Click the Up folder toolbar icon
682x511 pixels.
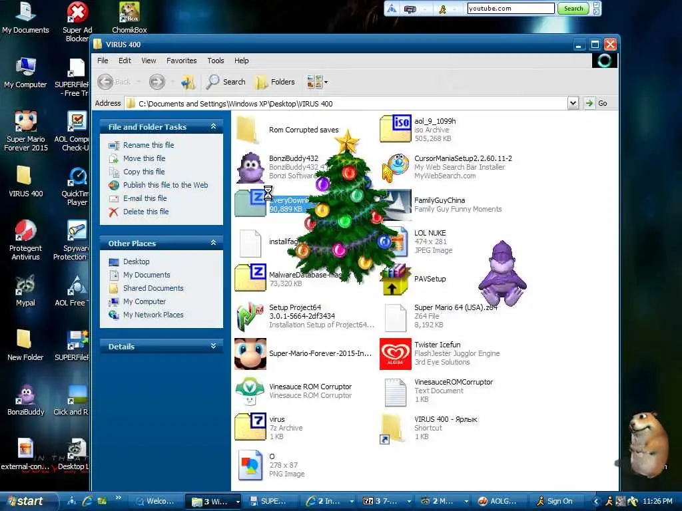point(188,82)
